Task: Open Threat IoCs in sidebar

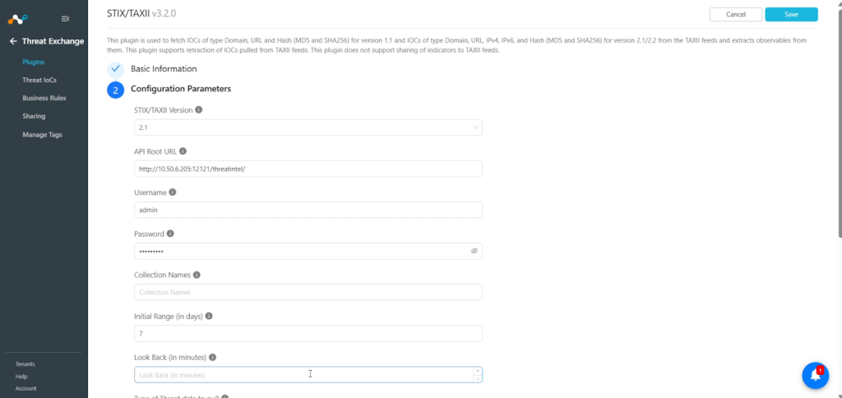Action: pyautogui.click(x=39, y=80)
